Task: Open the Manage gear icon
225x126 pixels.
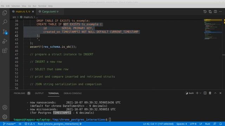Action: tap(5, 117)
